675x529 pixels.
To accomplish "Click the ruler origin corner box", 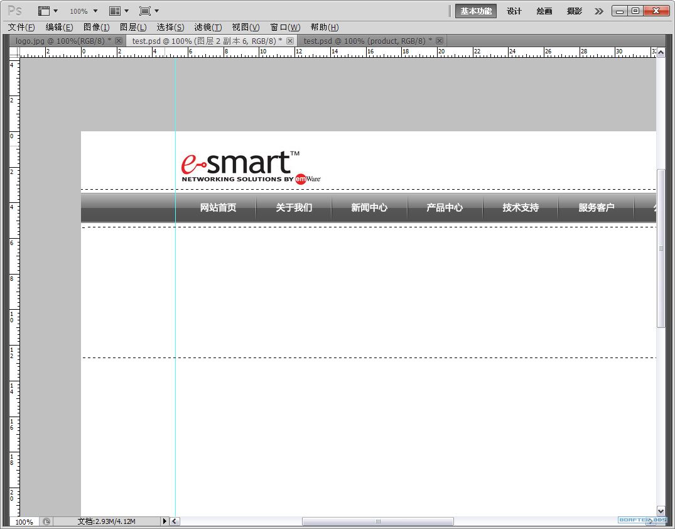I will pyautogui.click(x=14, y=52).
